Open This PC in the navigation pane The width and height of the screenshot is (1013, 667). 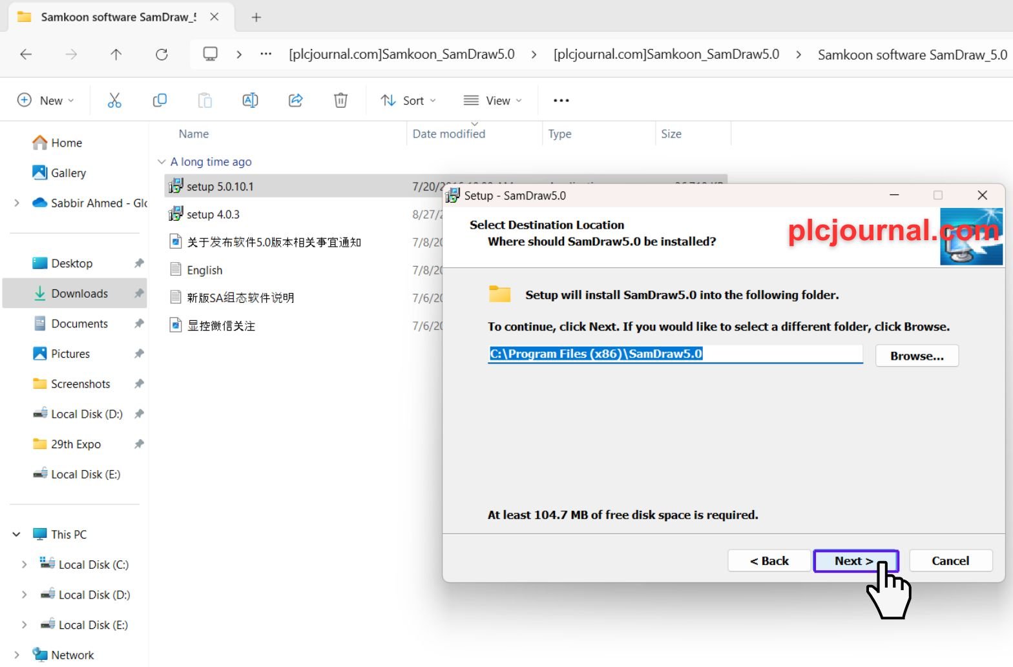click(59, 535)
